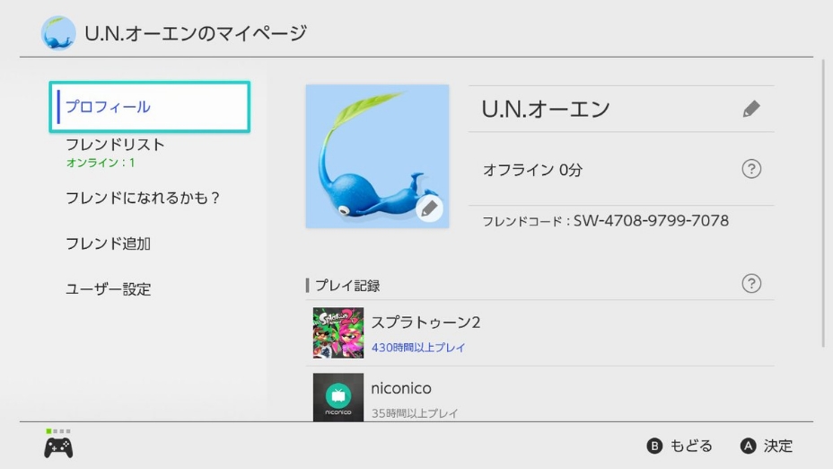The width and height of the screenshot is (833, 469).
Task: Click the large blue Pikmin profile picture
Action: click(x=377, y=156)
